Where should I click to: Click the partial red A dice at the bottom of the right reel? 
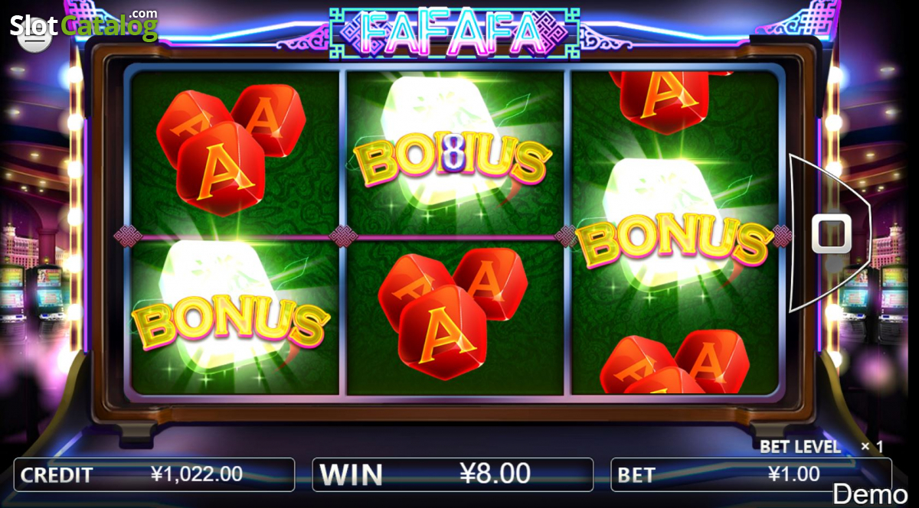point(674,362)
